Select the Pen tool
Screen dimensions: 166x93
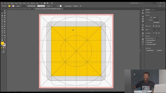(2, 16)
